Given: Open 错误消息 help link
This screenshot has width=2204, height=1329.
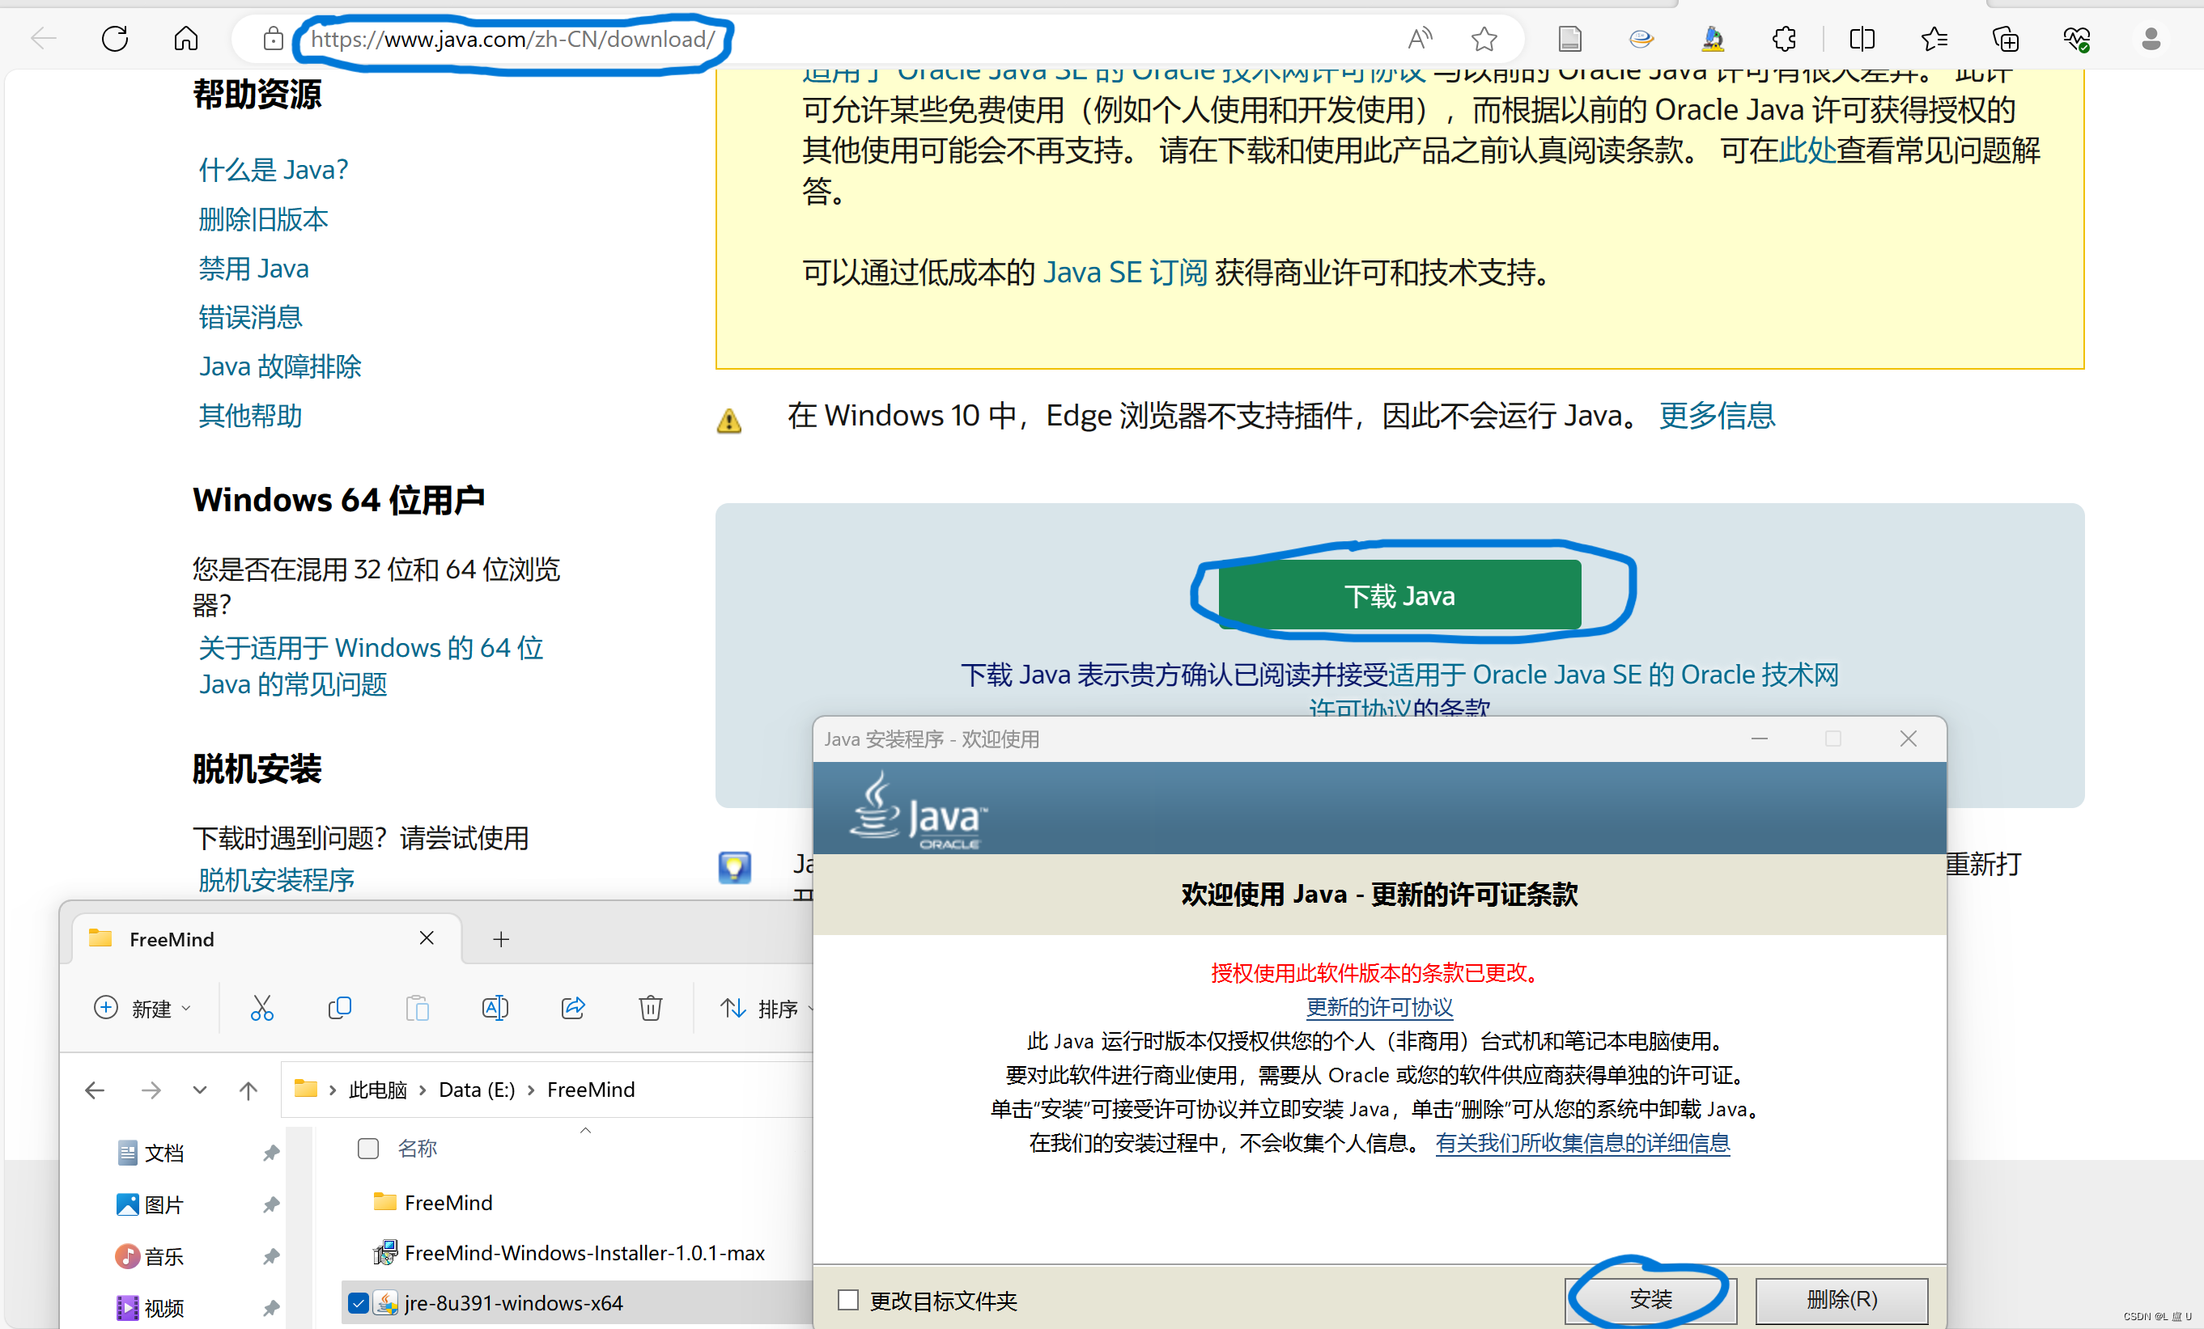Looking at the screenshot, I should tap(250, 317).
